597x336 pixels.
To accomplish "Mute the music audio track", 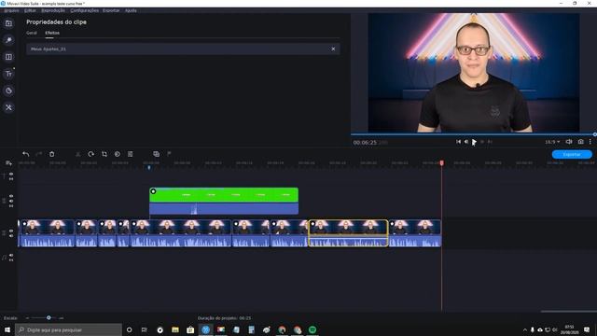I will (11, 255).
